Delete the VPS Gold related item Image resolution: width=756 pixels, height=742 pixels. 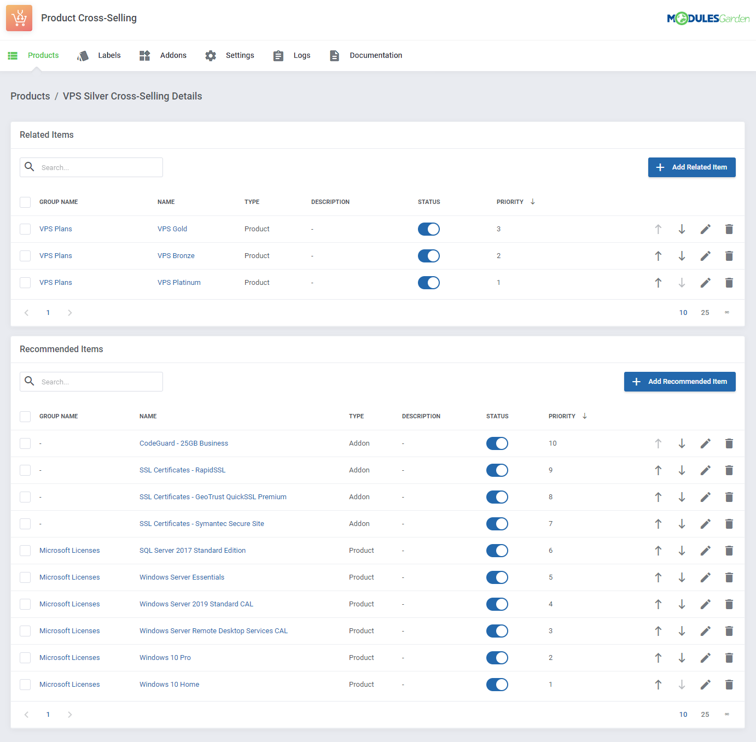point(729,229)
